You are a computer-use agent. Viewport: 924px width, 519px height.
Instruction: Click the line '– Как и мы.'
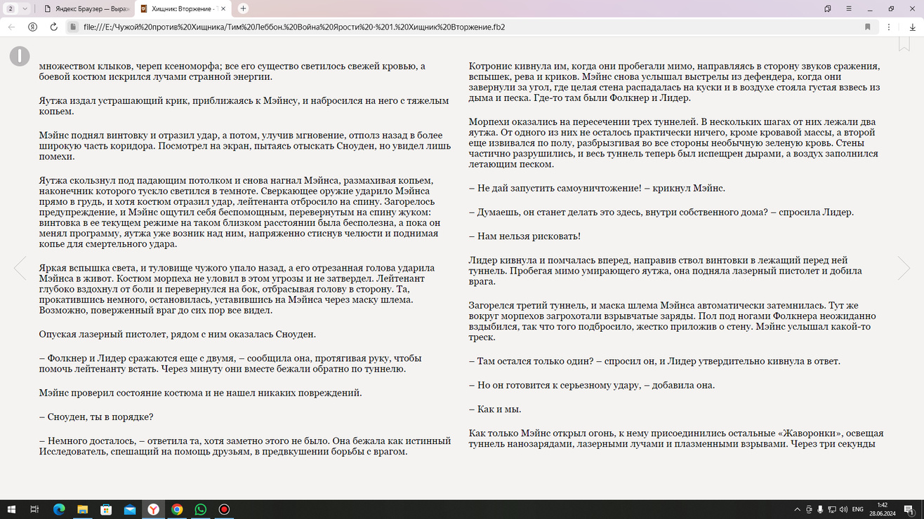coord(495,409)
